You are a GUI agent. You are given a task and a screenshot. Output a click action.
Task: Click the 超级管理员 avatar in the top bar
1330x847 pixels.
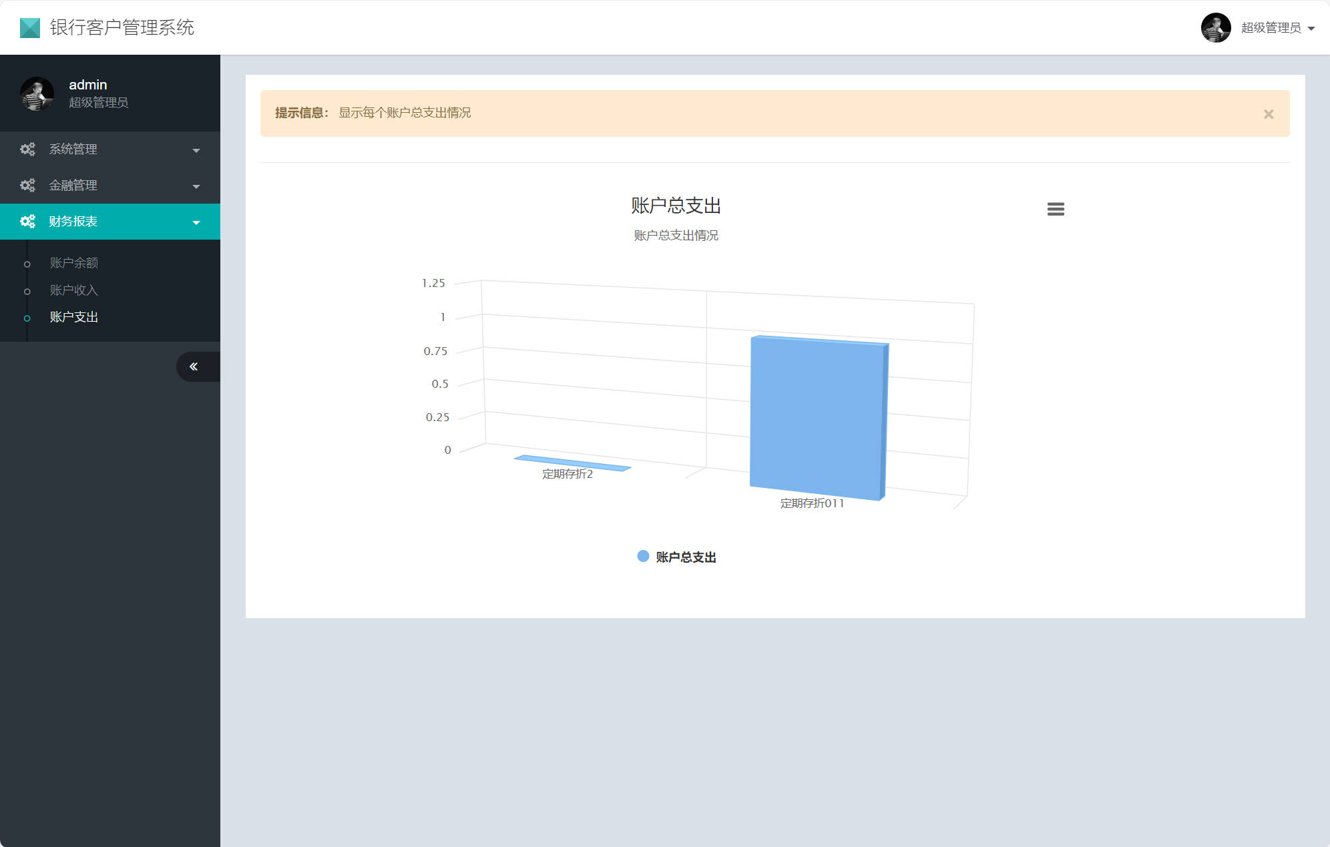(1216, 28)
